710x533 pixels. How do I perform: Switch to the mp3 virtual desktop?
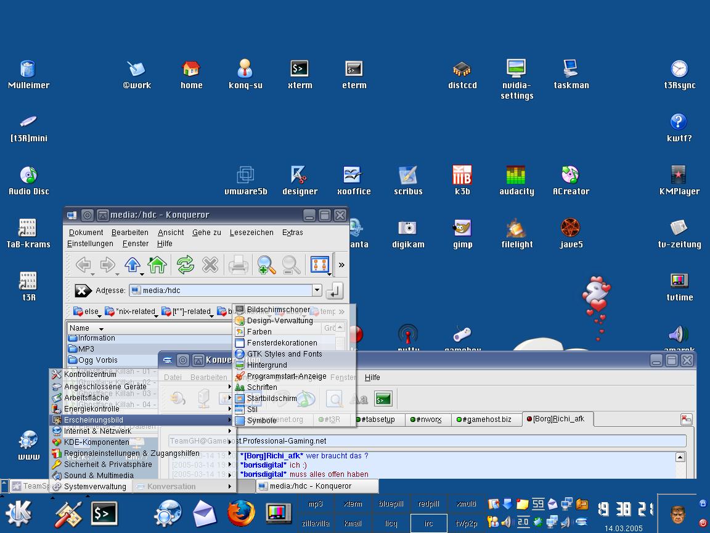tap(316, 503)
